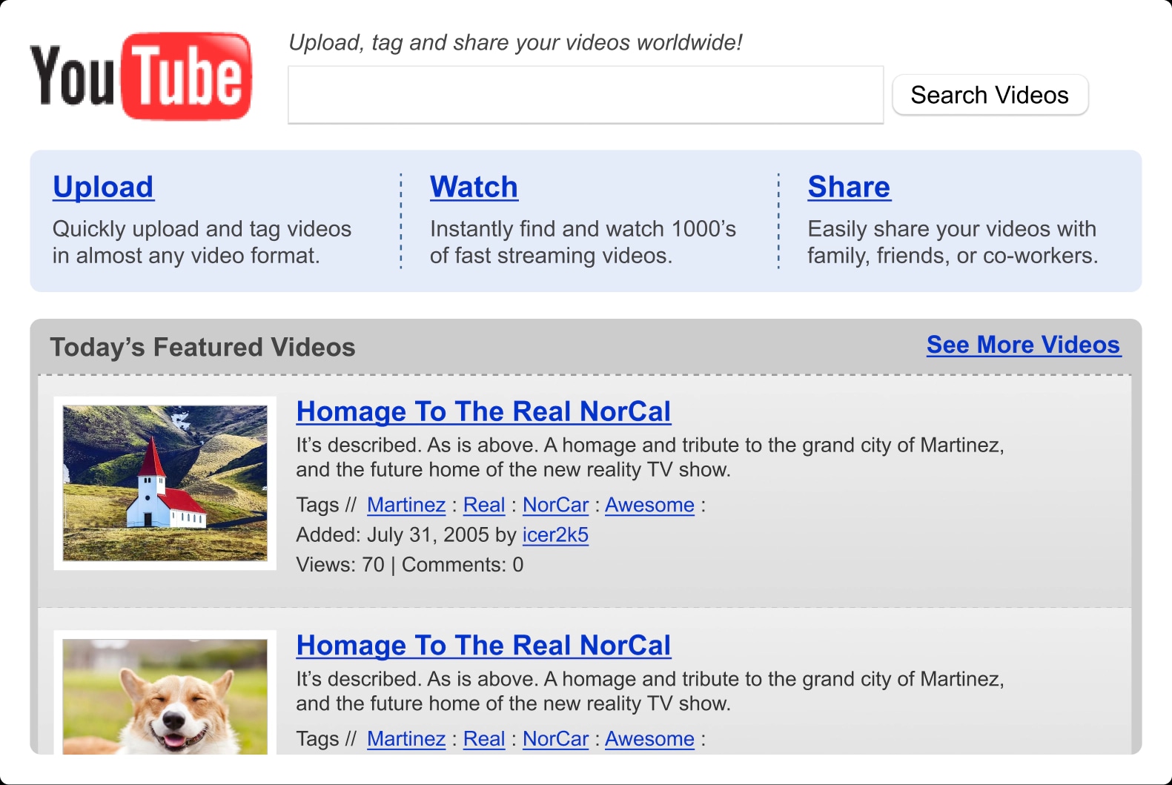
Task: Click 'Today's Featured Videos' heading text
Action: coord(202,347)
